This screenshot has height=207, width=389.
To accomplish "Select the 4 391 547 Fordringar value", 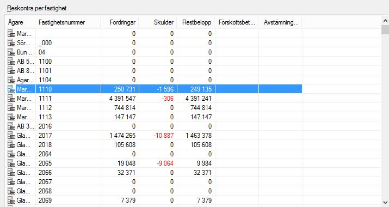I will coord(122,99).
